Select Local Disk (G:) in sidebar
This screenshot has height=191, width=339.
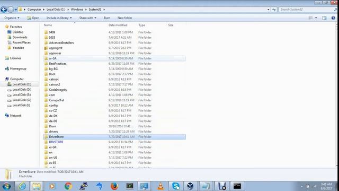click(x=22, y=100)
